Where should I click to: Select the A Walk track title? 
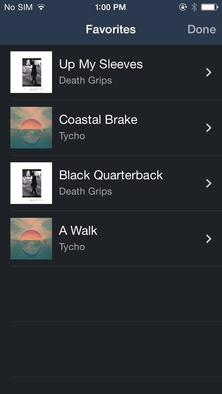(x=78, y=231)
